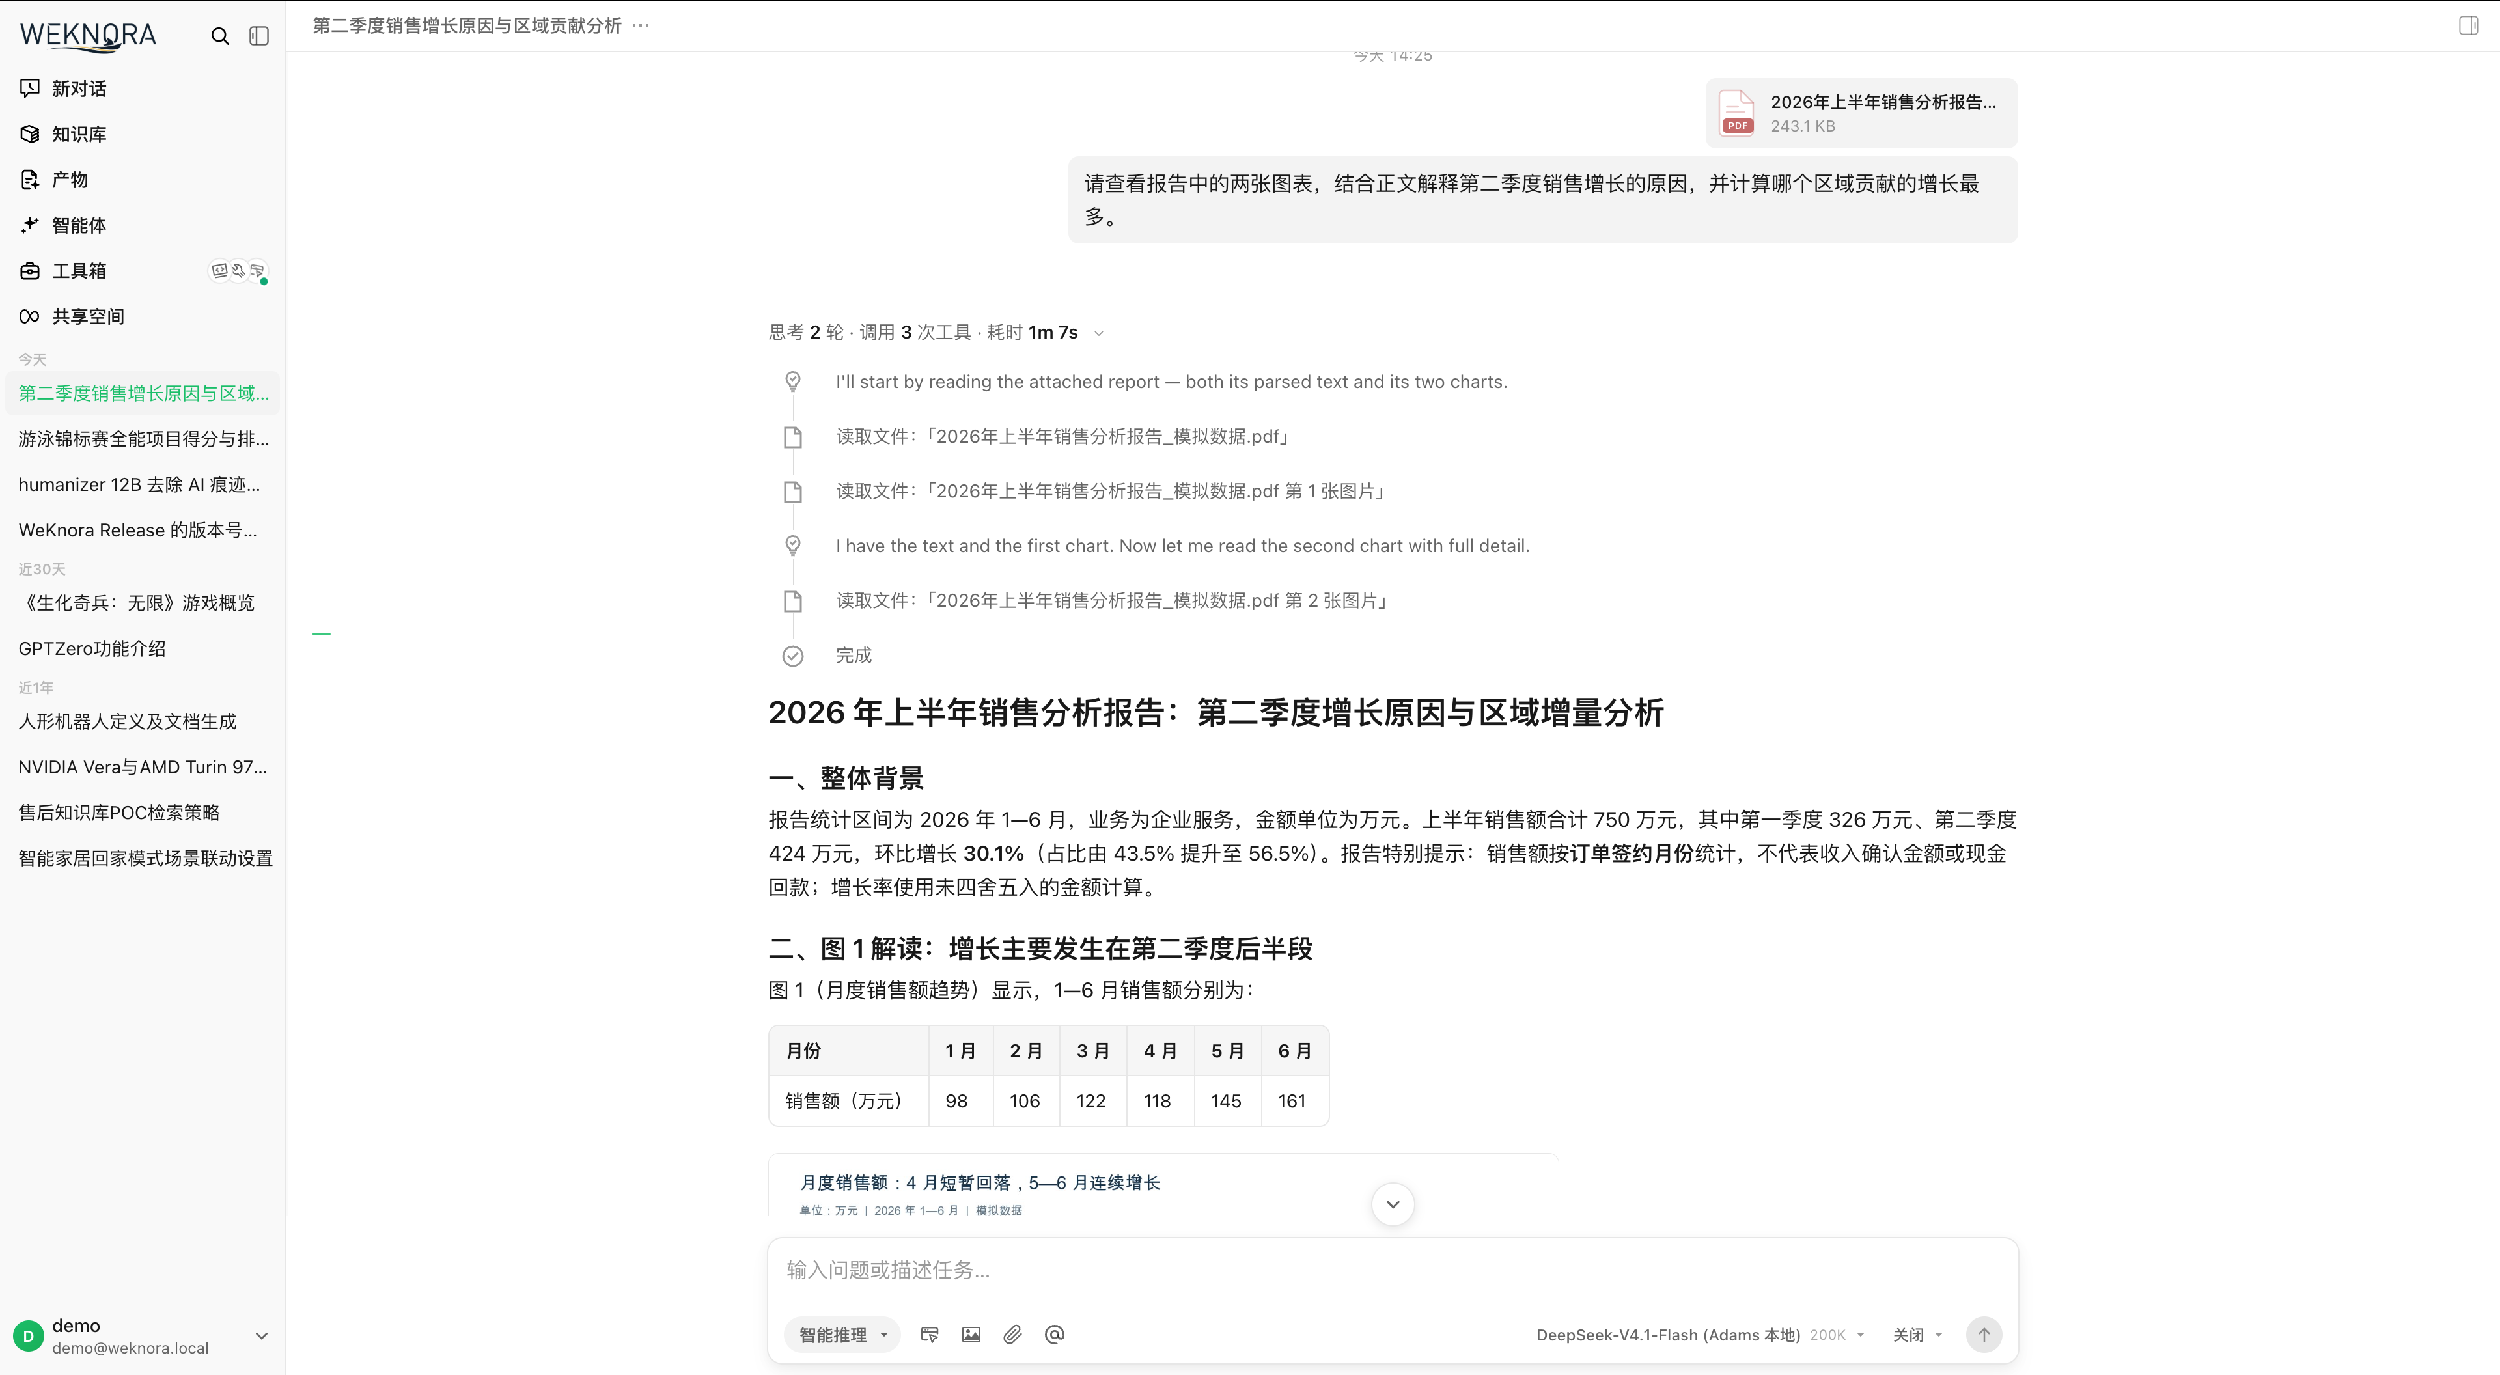
Task: Click the knowledge base icon in input toolbar
Action: [930, 1334]
